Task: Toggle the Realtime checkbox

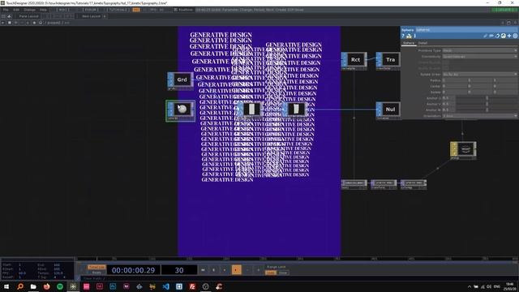Action: pyautogui.click(x=176, y=10)
